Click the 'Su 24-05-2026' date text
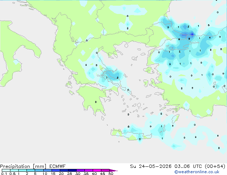Image resolution: width=227 pixels, height=175 pixels. [151, 166]
